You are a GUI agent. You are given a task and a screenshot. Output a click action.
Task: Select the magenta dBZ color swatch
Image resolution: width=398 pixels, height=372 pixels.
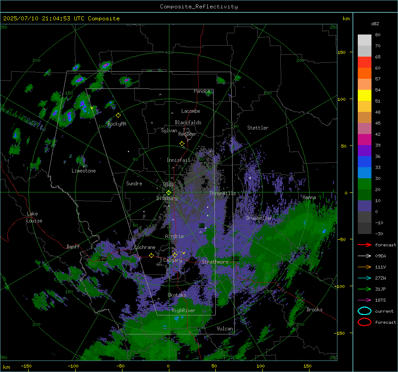[x=364, y=140]
